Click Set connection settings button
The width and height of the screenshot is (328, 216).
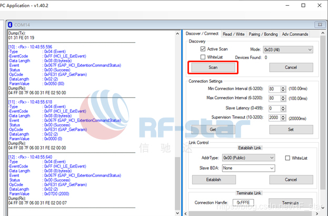[x=291, y=130]
